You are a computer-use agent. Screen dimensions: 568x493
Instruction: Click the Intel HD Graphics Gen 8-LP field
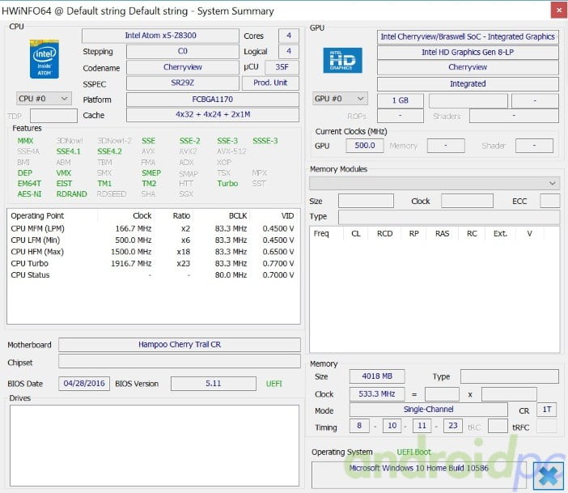(468, 53)
